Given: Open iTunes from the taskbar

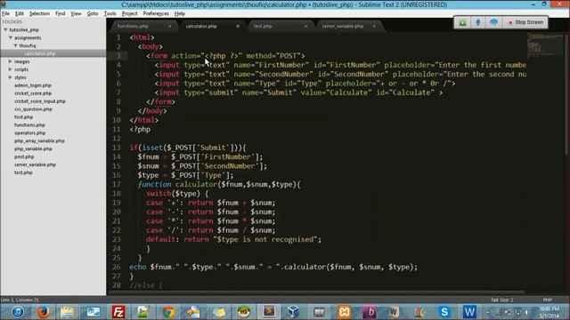Looking at the screenshot, I should 18,312.
